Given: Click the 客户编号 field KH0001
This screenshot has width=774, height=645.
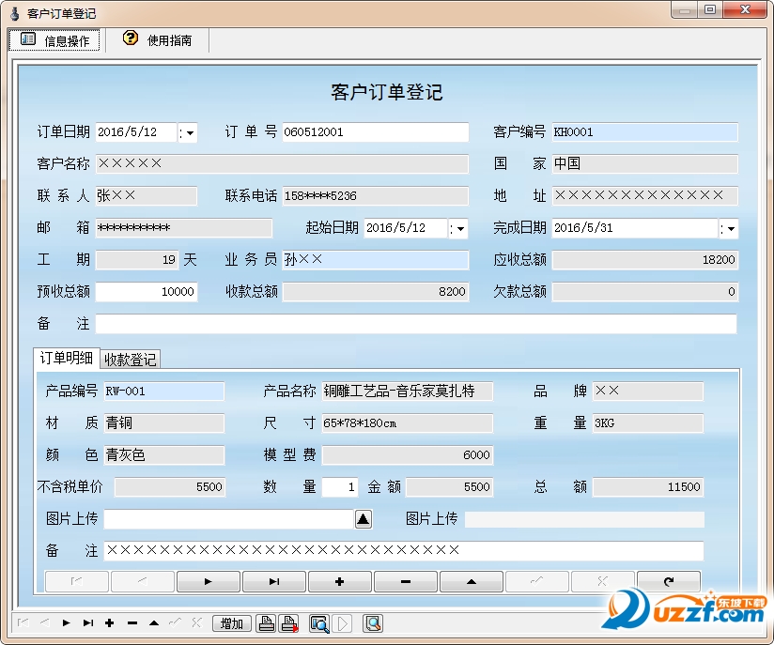Looking at the screenshot, I should 644,132.
